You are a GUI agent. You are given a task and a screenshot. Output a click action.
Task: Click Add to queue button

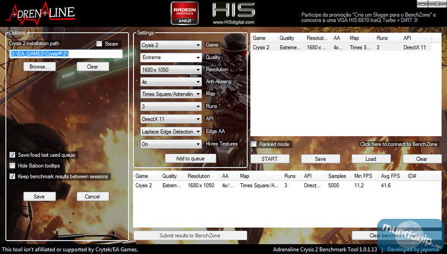[x=191, y=159]
